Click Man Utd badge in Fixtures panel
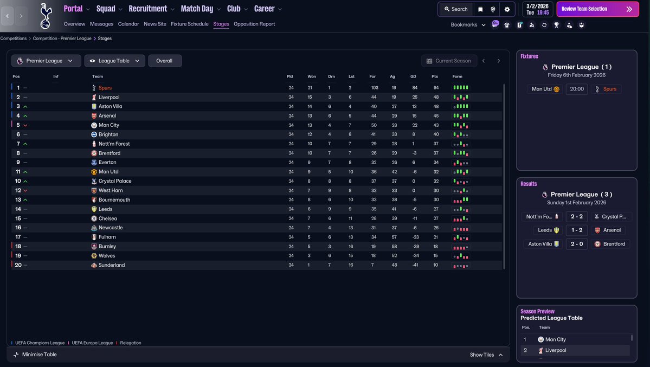Screen dimensions: 650x367 [x=556, y=89]
